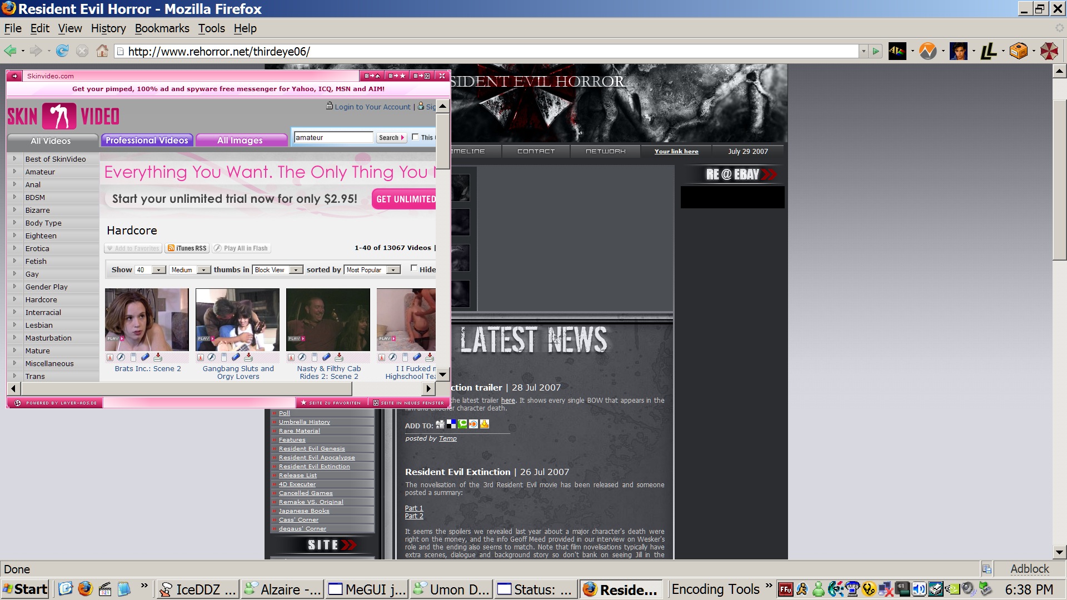Click the Firefox reload button

coord(62,51)
